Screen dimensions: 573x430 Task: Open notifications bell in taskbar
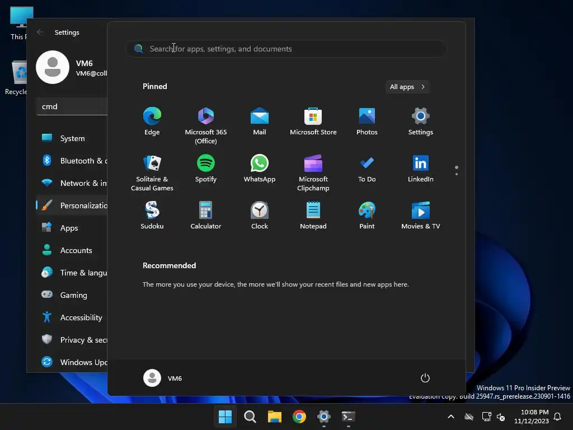click(557, 417)
